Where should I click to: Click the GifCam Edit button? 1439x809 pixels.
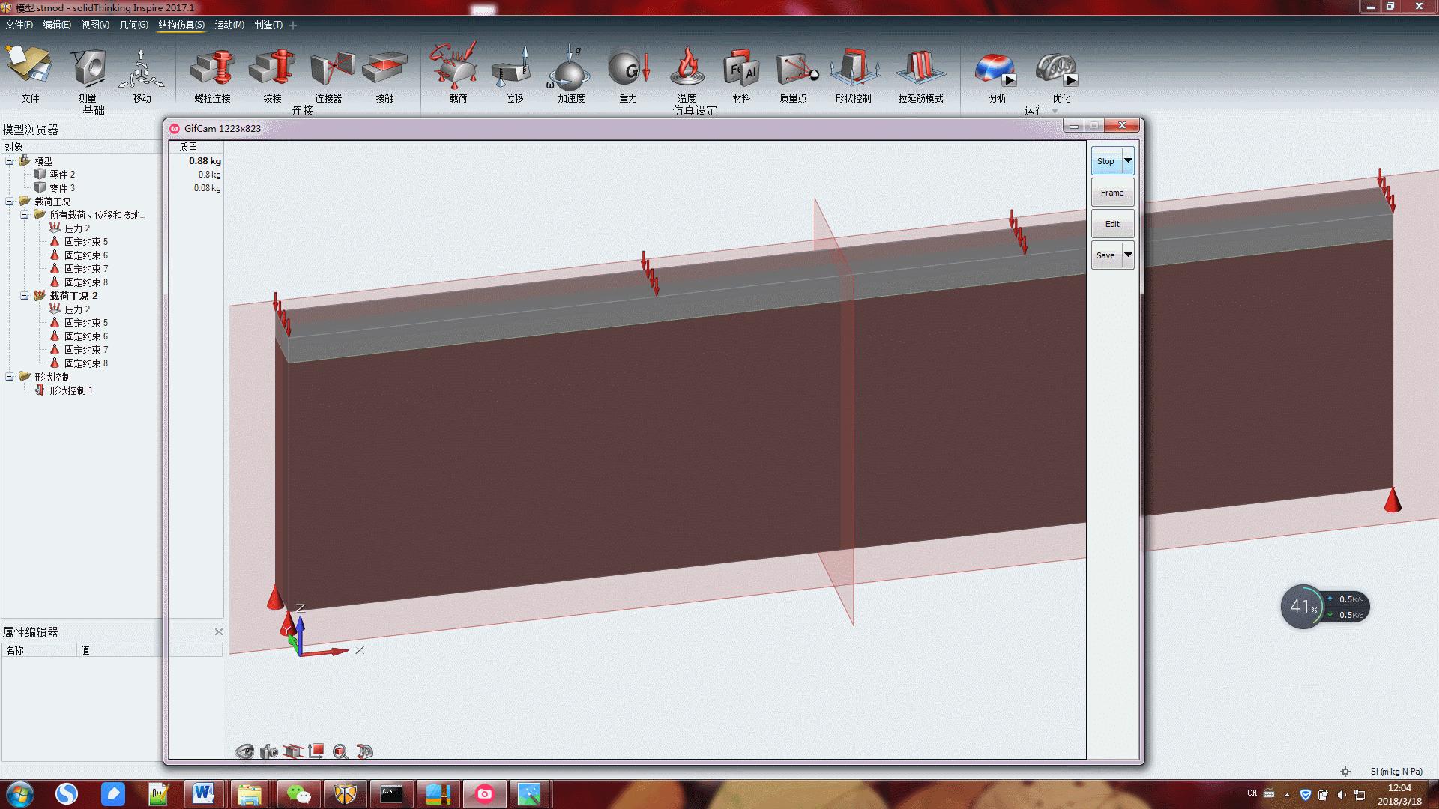click(1112, 224)
